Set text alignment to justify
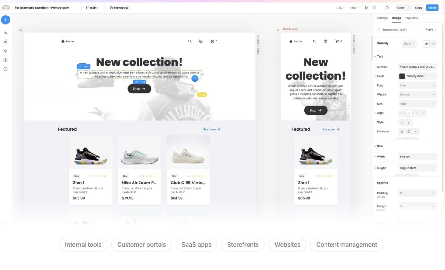Viewport: 445px width, 270px height. pyautogui.click(x=423, y=113)
